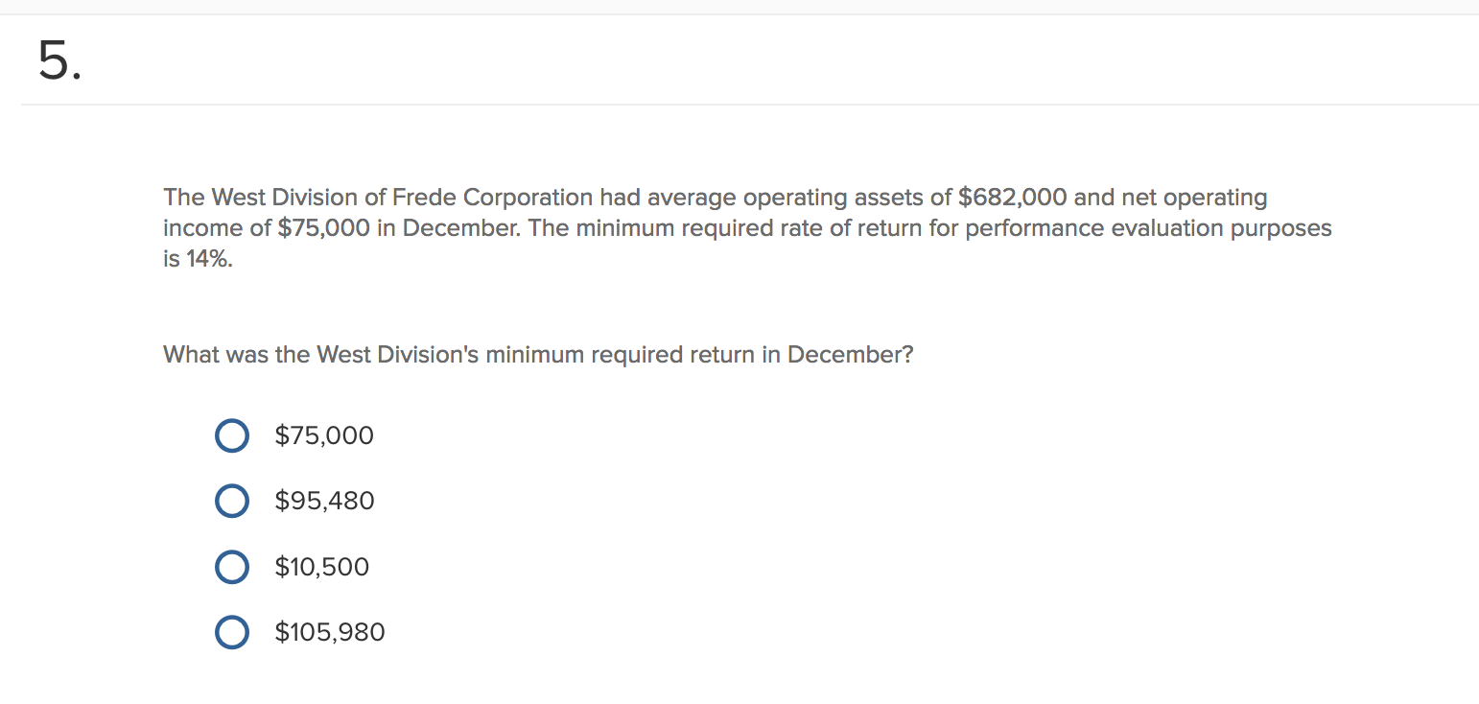Click the radio button beside $105,980
Image resolution: width=1479 pixels, height=704 pixels.
[x=231, y=632]
